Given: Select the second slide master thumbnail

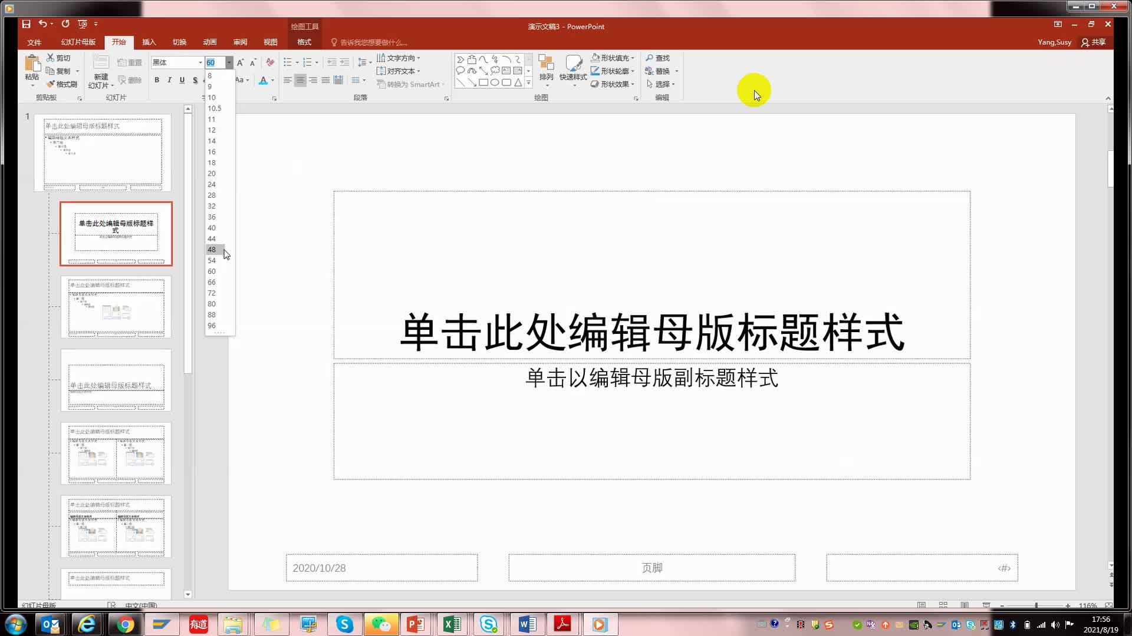Looking at the screenshot, I should [x=116, y=234].
